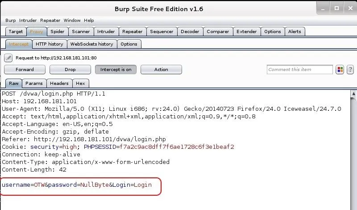Image resolution: width=357 pixels, height=210 pixels.
Task: Open the HTTP history sub-tab
Action: (50, 44)
